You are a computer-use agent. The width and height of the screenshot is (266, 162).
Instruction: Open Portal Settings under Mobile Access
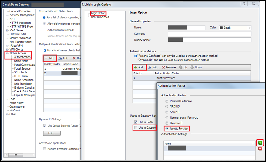click(x=22, y=69)
